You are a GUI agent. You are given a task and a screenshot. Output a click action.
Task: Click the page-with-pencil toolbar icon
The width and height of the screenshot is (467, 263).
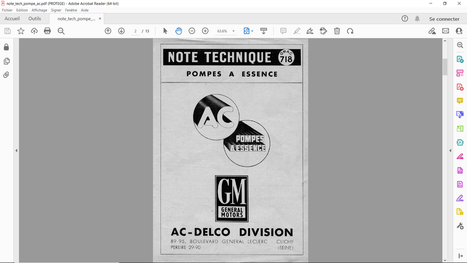tap(323, 31)
